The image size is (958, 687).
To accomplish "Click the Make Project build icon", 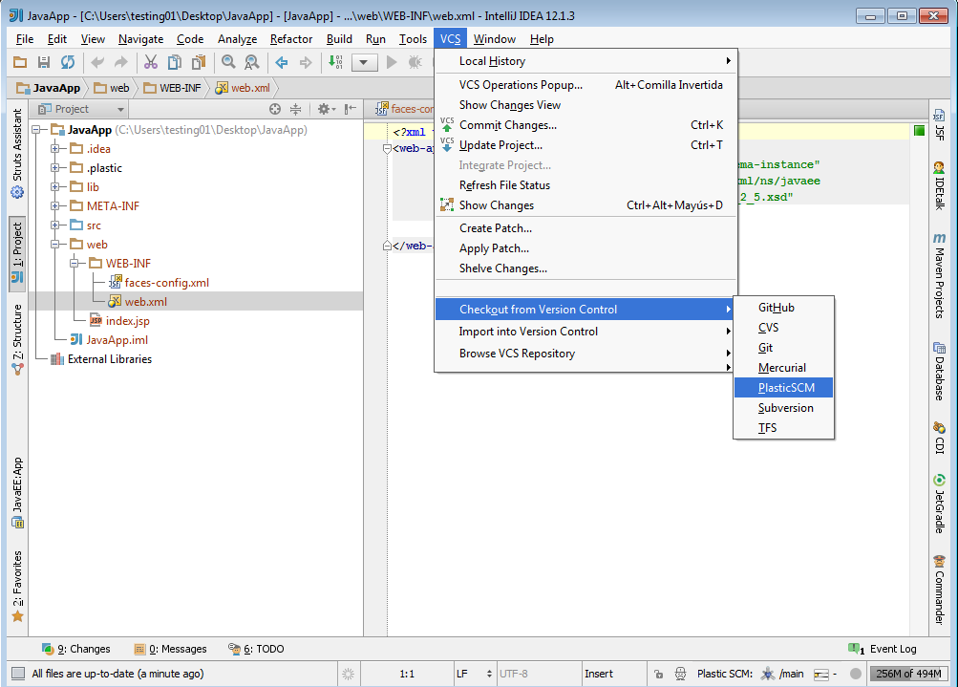I will tap(335, 62).
